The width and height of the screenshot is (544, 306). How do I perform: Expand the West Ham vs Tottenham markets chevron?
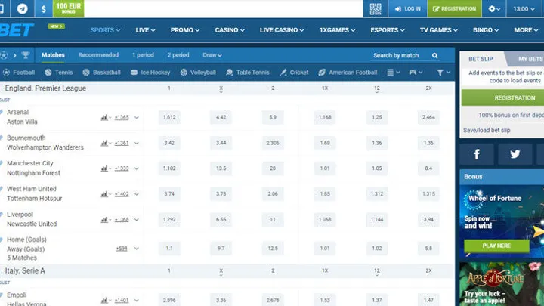point(136,194)
